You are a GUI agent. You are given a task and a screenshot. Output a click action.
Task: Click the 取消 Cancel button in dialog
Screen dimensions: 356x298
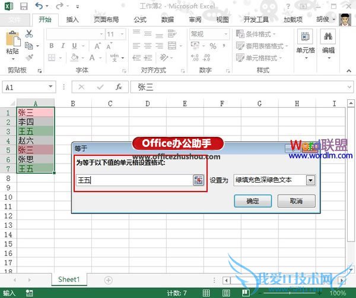point(296,201)
